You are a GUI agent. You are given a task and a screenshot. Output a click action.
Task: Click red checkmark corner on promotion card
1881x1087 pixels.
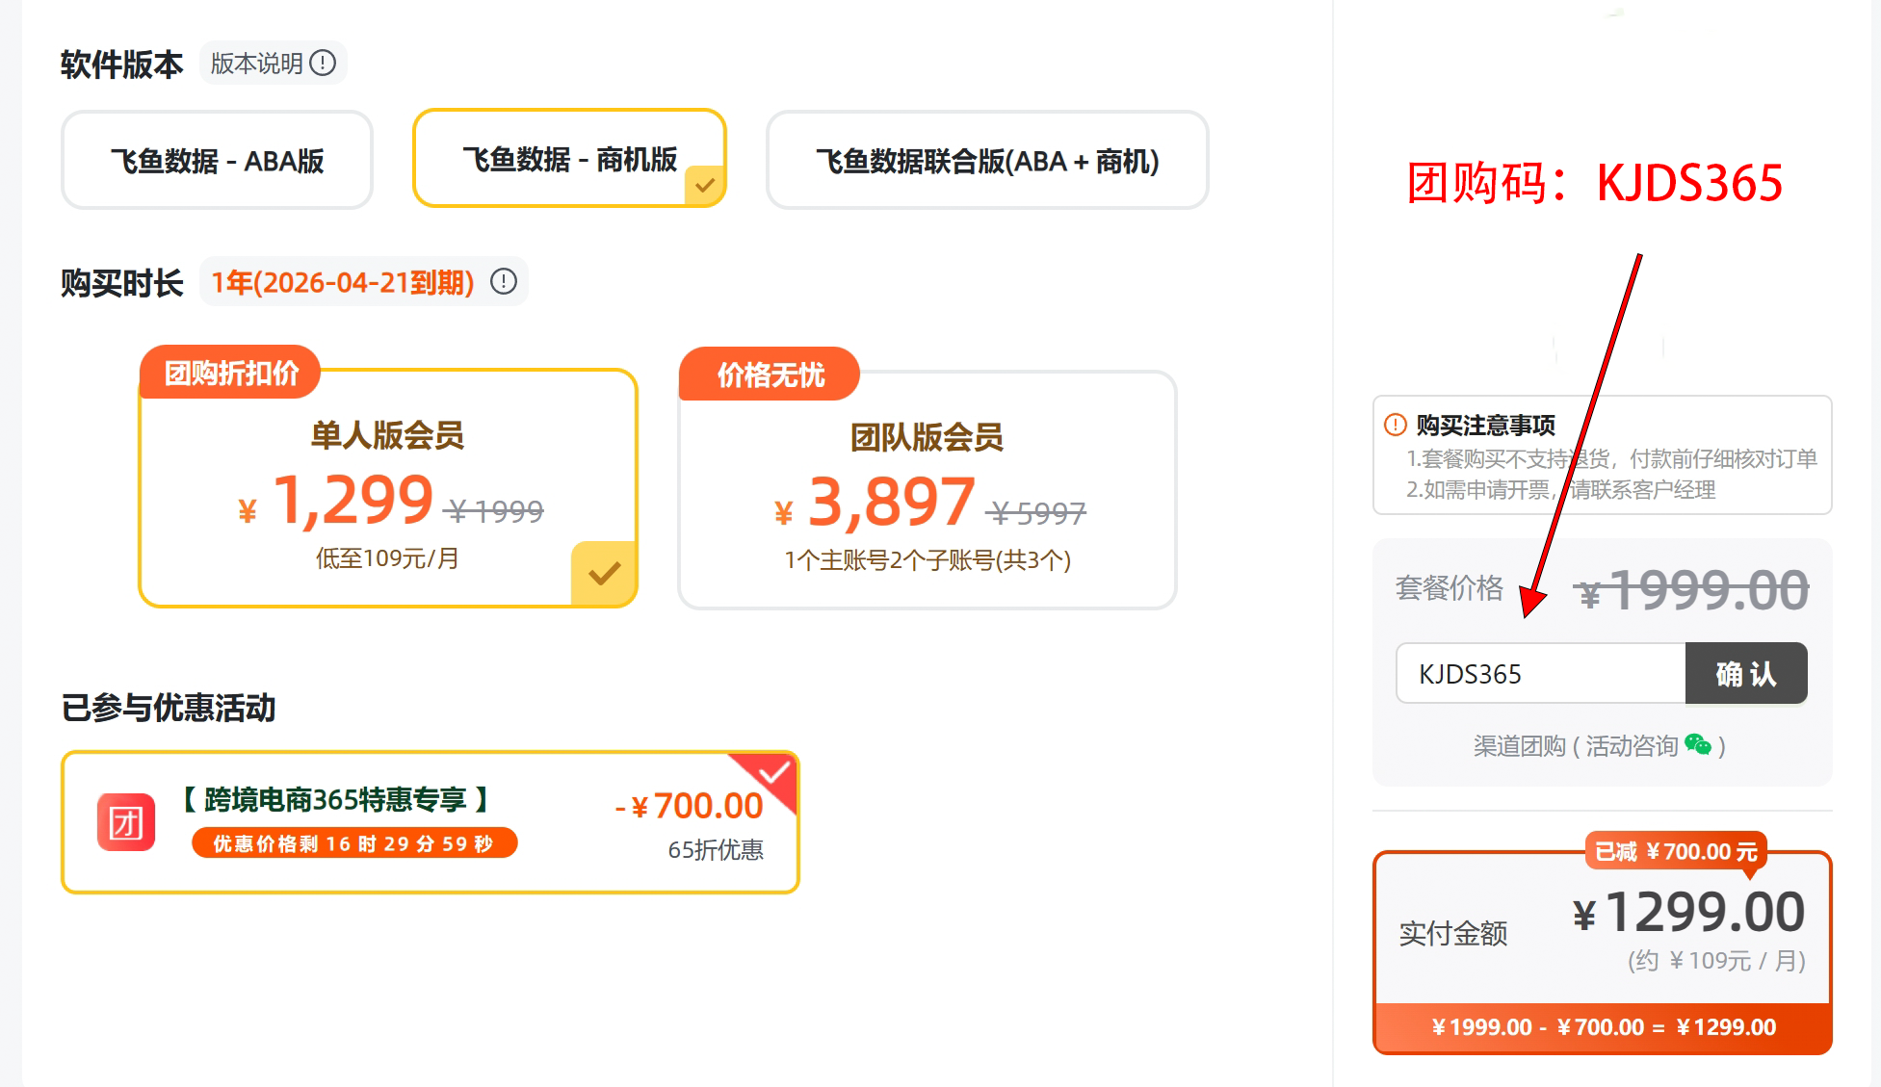[773, 773]
